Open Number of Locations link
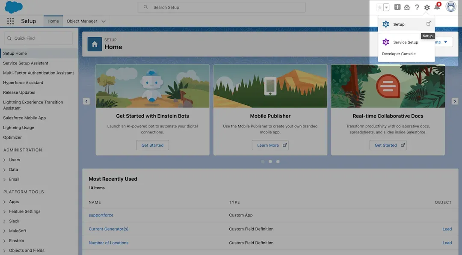This screenshot has height=255, width=462. tap(108, 243)
